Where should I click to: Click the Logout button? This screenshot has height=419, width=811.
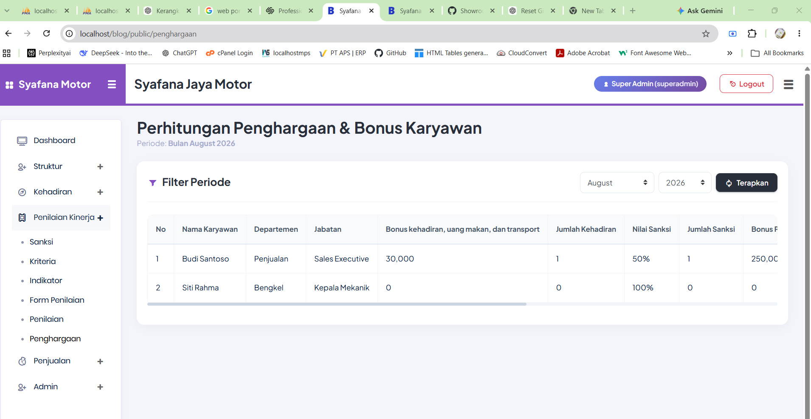pos(746,84)
